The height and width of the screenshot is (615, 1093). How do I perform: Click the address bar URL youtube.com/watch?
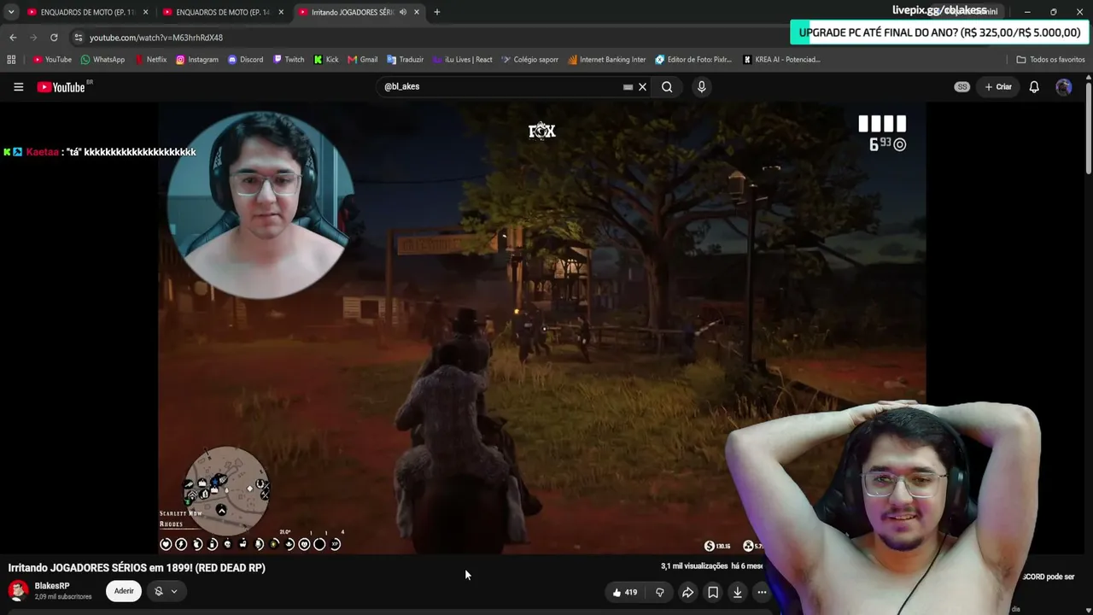click(156, 38)
